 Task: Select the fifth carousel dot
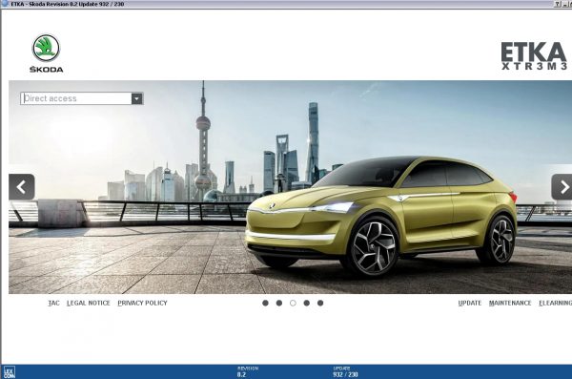point(320,303)
